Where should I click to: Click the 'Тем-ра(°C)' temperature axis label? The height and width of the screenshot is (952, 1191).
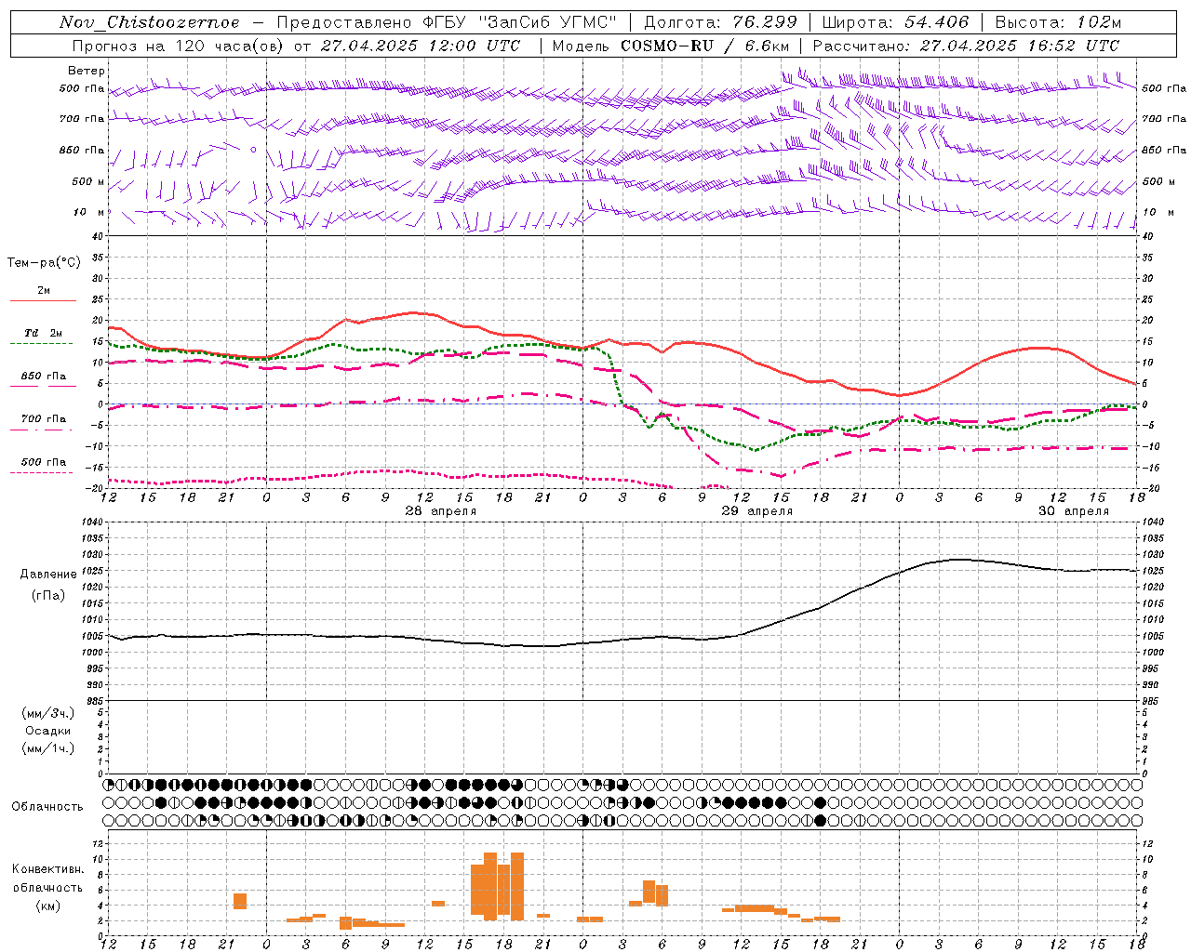[44, 263]
